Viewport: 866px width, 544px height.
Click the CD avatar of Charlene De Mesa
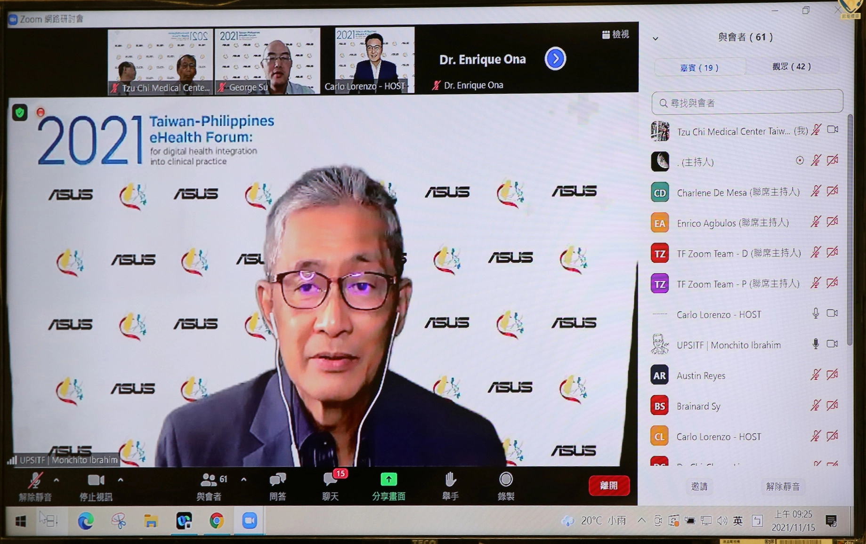(x=660, y=192)
